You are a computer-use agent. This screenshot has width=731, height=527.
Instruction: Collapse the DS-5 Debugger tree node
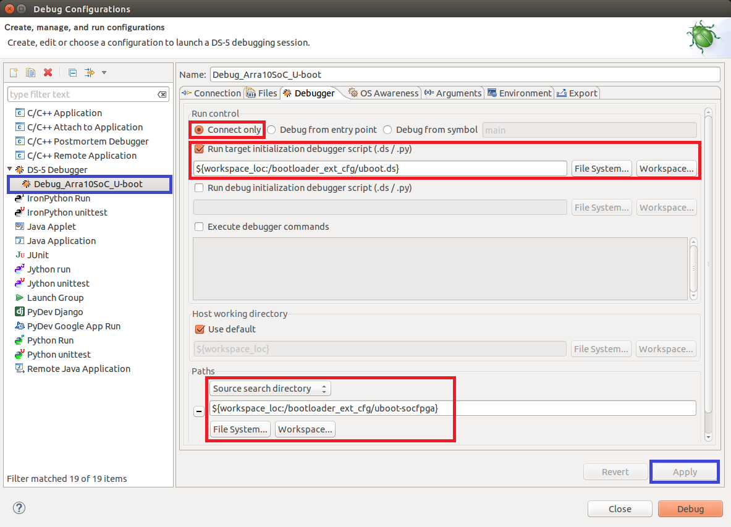coord(9,169)
